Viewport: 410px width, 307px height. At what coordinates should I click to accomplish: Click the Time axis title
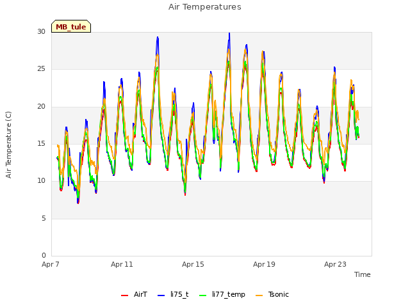click(x=362, y=274)
